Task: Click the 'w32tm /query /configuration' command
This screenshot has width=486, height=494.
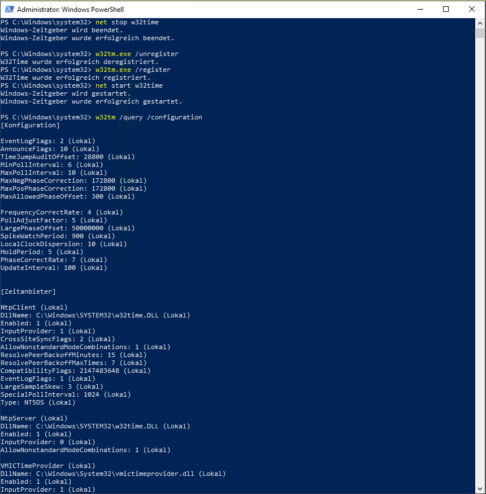Action: click(x=149, y=117)
